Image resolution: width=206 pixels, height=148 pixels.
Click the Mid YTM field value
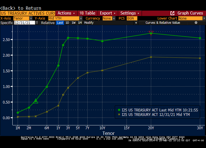pyautogui.click(x=64, y=18)
